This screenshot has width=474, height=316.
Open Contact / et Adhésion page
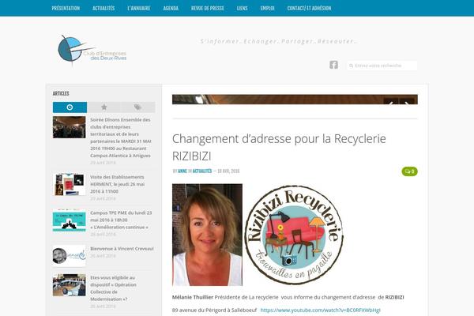(309, 8)
